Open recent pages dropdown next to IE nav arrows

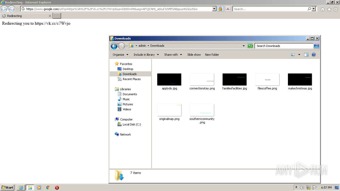17,9
